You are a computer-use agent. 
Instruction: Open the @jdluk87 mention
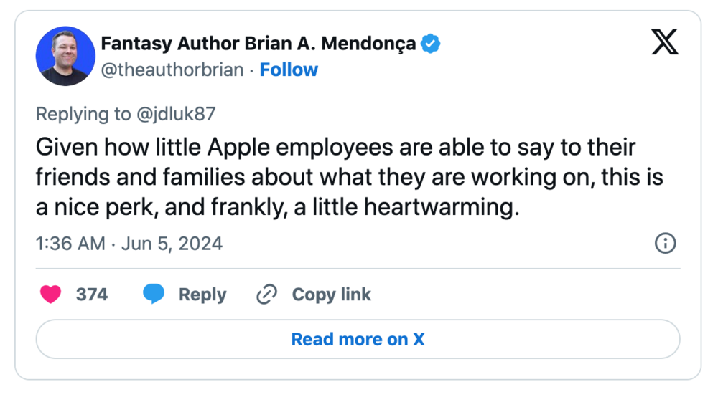(x=174, y=114)
